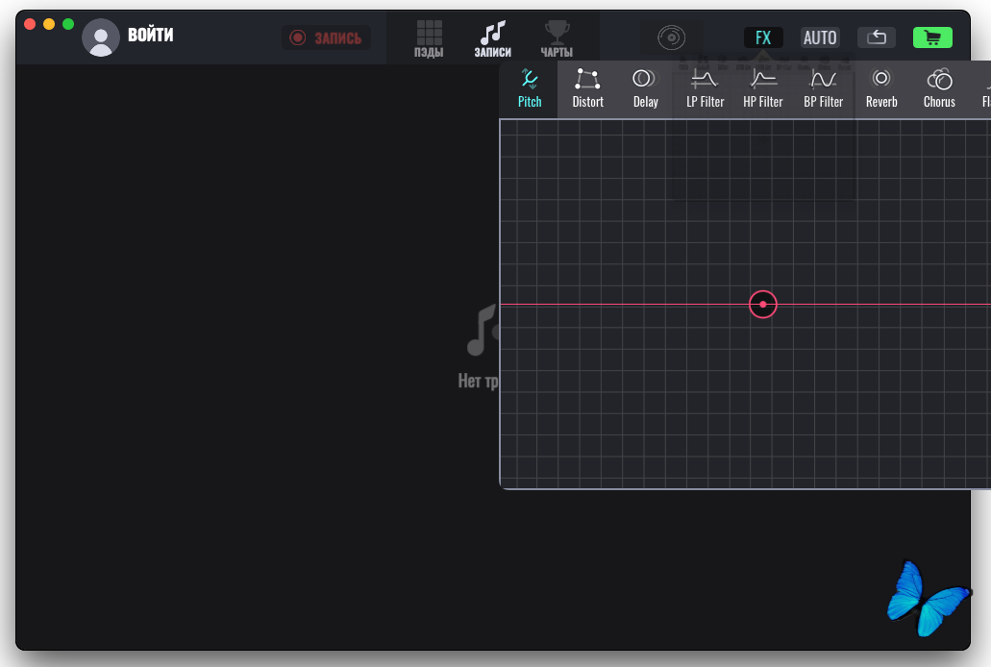
Task: Open the Delay effect
Action: click(x=645, y=88)
